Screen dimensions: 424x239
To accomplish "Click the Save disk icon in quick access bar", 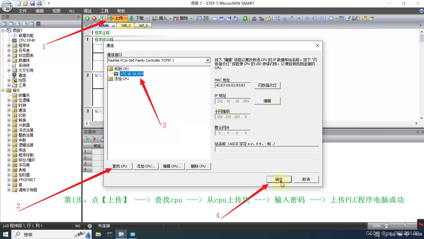I will point(32,3).
